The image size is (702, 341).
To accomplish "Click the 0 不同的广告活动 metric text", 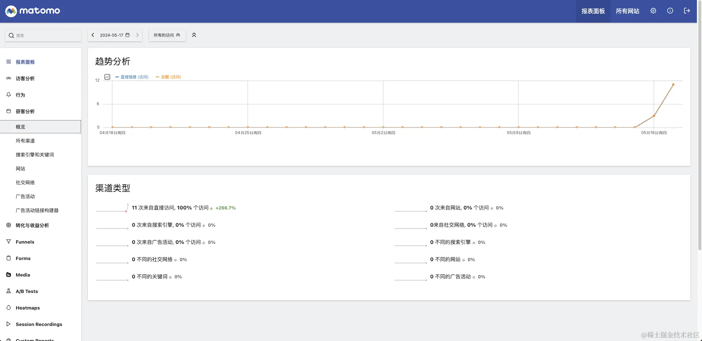I will pyautogui.click(x=450, y=277).
